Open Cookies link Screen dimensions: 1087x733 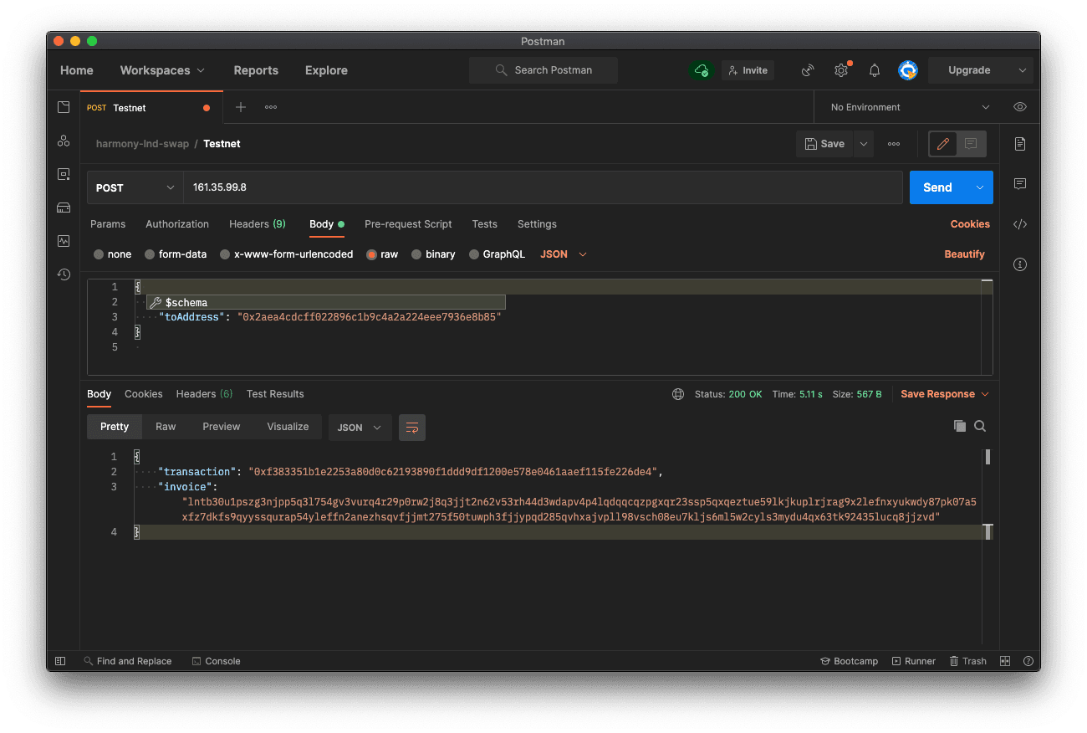(x=970, y=224)
